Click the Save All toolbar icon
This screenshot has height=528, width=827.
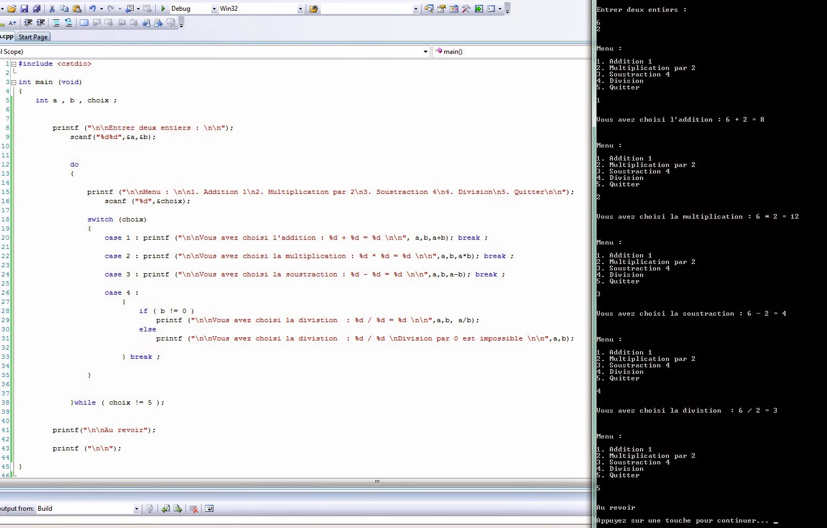tap(37, 8)
